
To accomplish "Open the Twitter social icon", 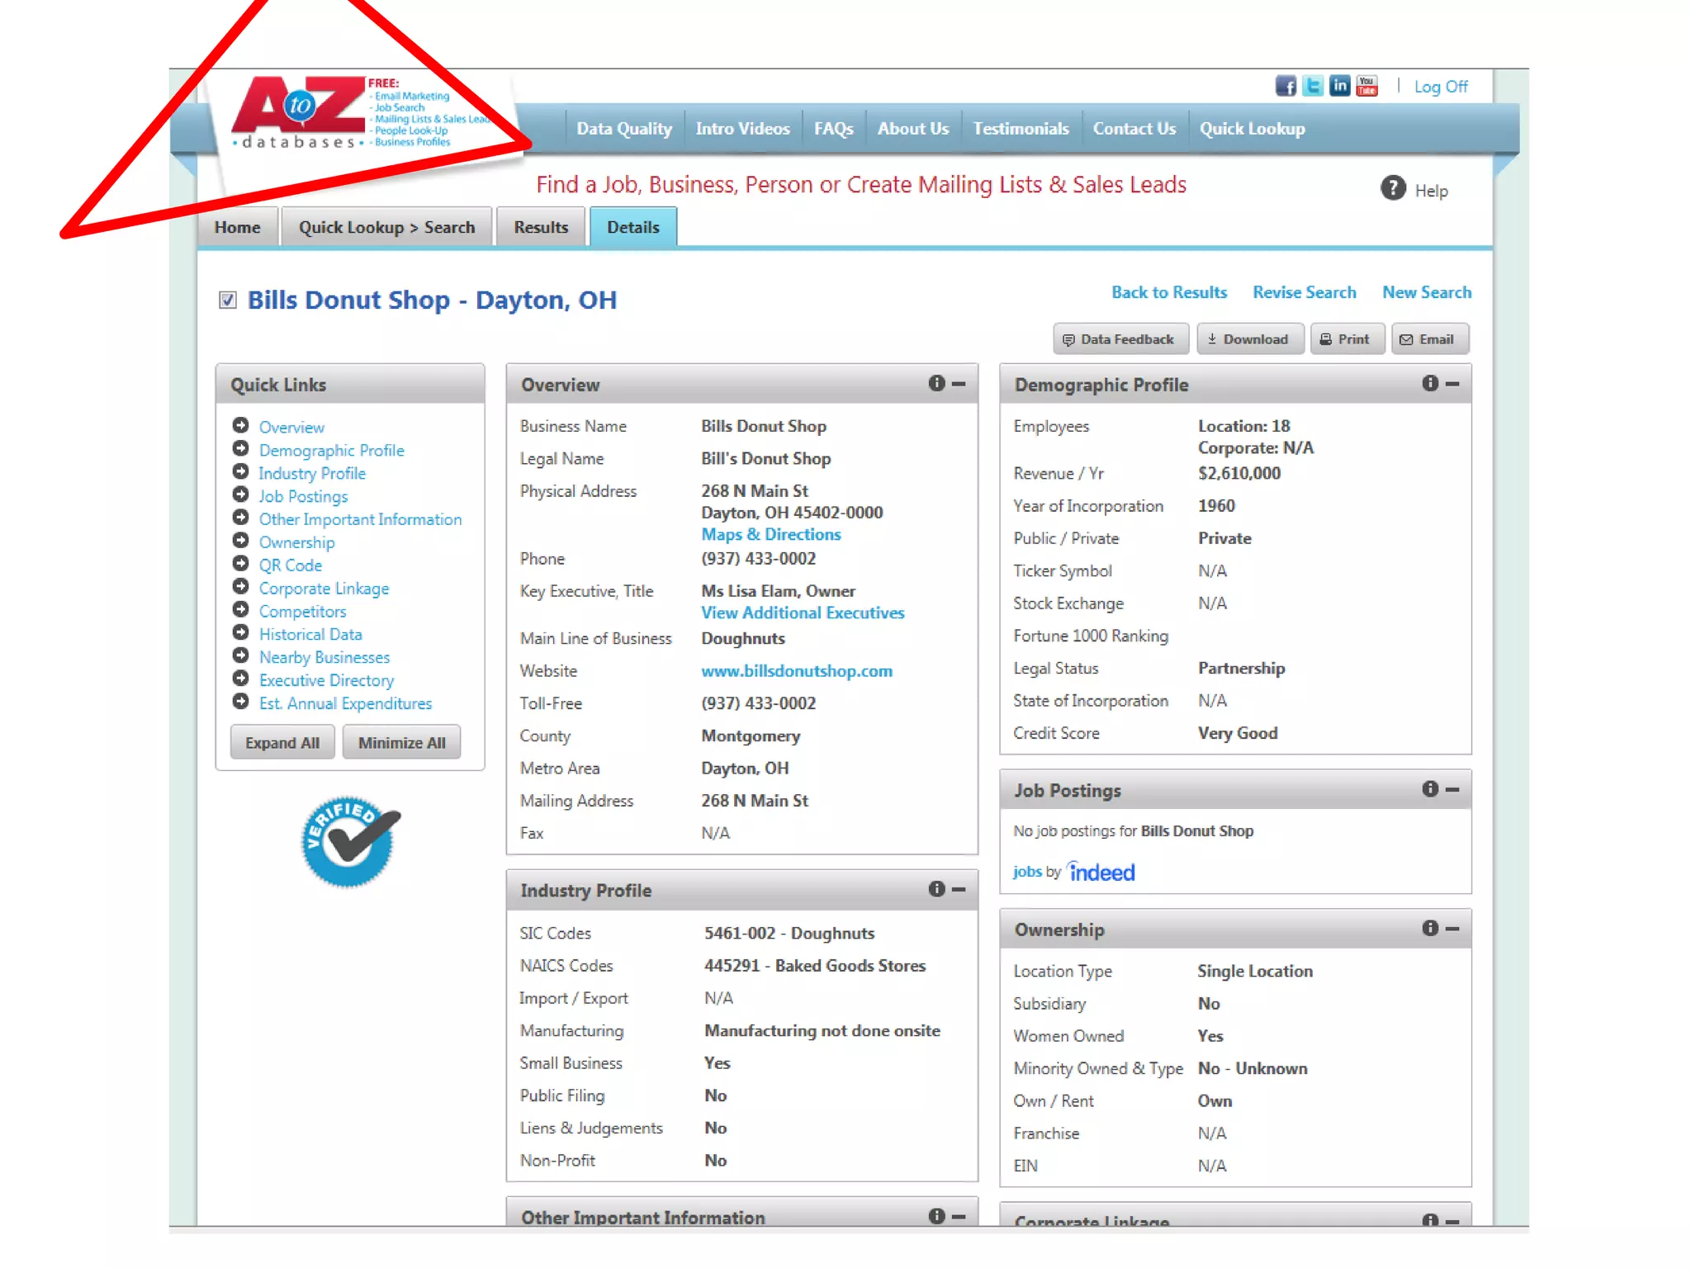I will click(x=1313, y=86).
